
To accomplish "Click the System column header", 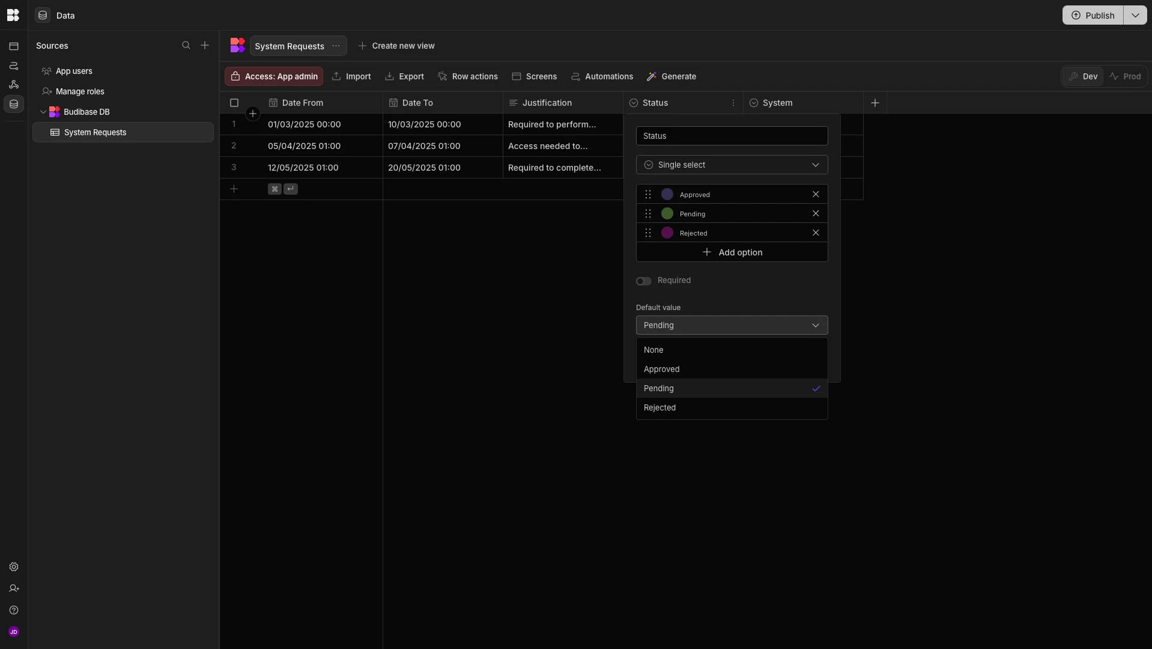I will 803,103.
